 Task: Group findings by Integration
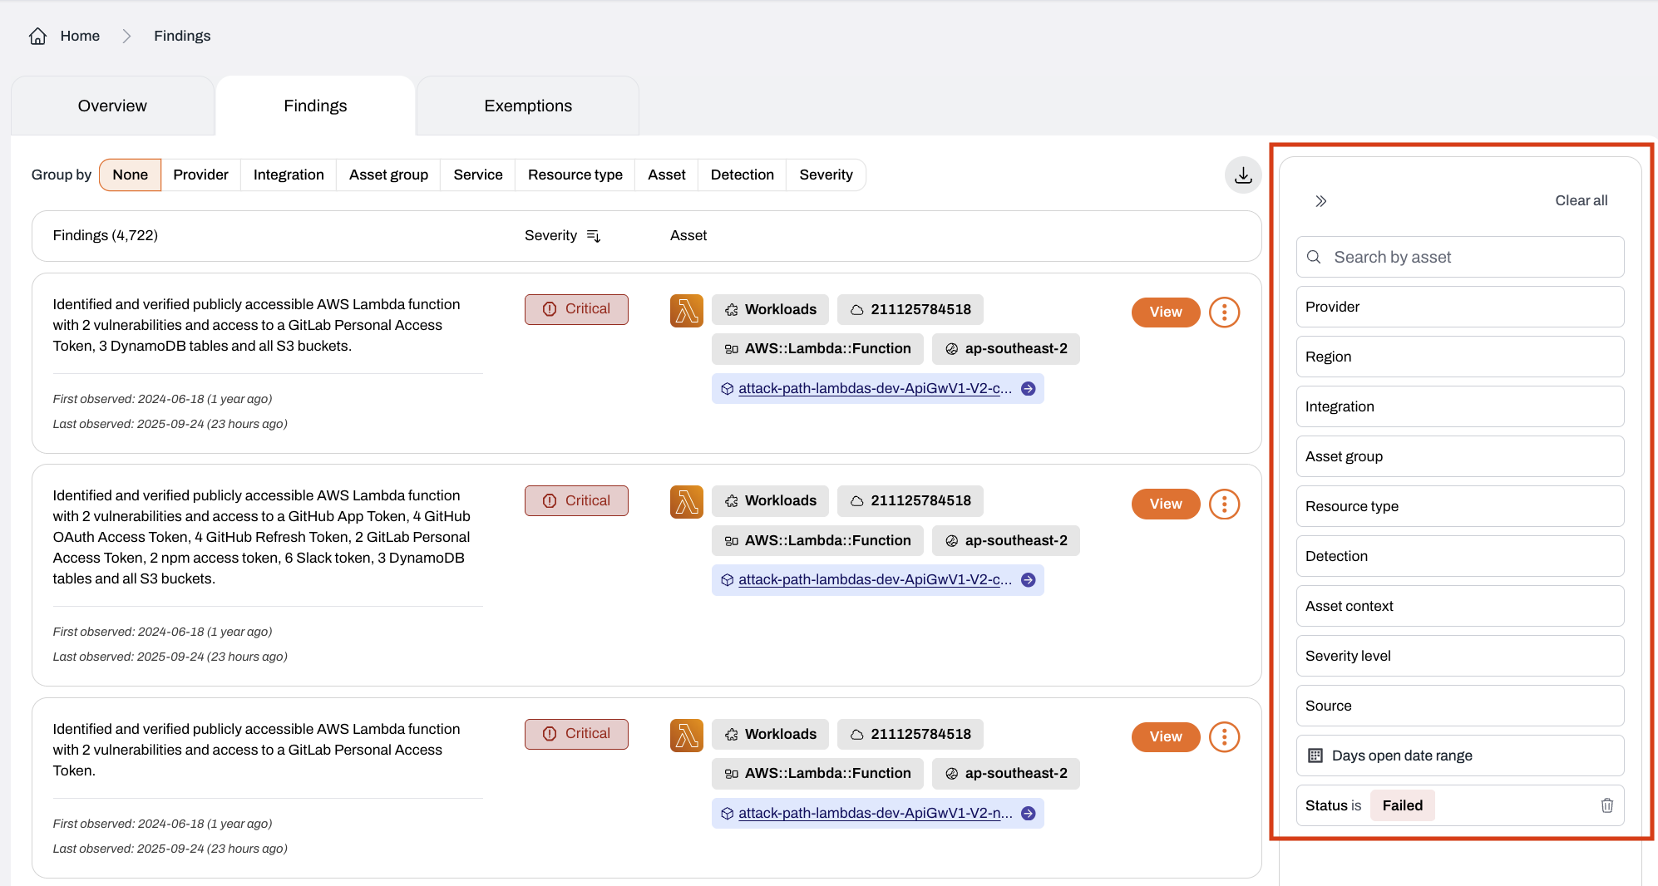(x=289, y=175)
